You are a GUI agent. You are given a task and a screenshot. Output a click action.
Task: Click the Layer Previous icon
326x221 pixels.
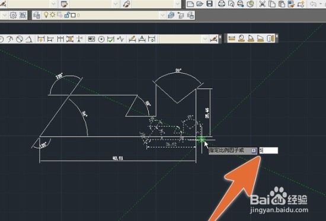181,15
